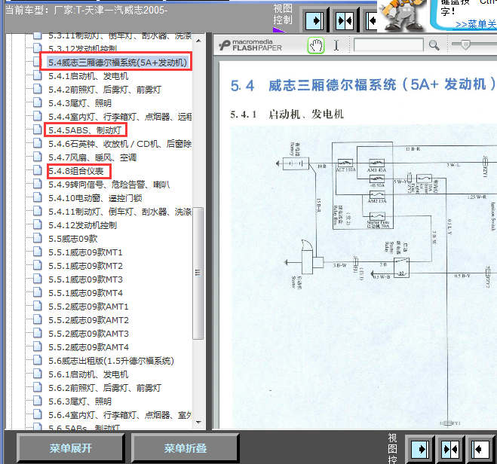Click the tree scrollbar down arrow
This screenshot has height=464, width=497.
198,423
